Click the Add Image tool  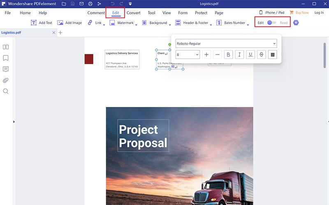coord(70,23)
